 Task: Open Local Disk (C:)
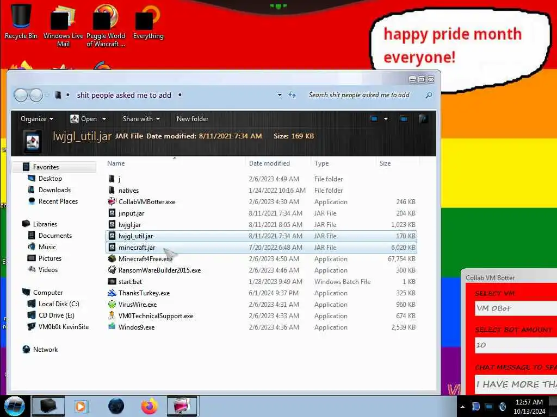59,304
